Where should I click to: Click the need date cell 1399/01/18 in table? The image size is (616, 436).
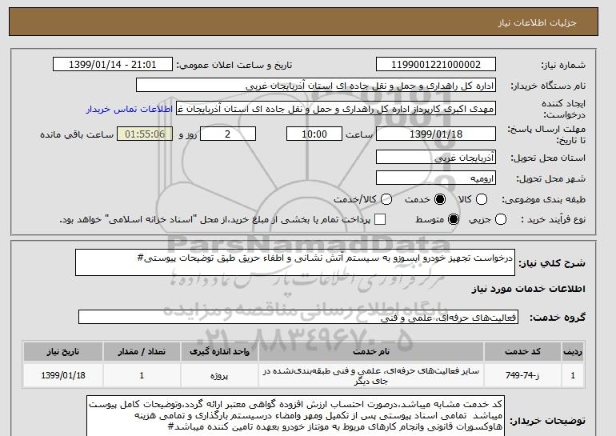click(63, 375)
